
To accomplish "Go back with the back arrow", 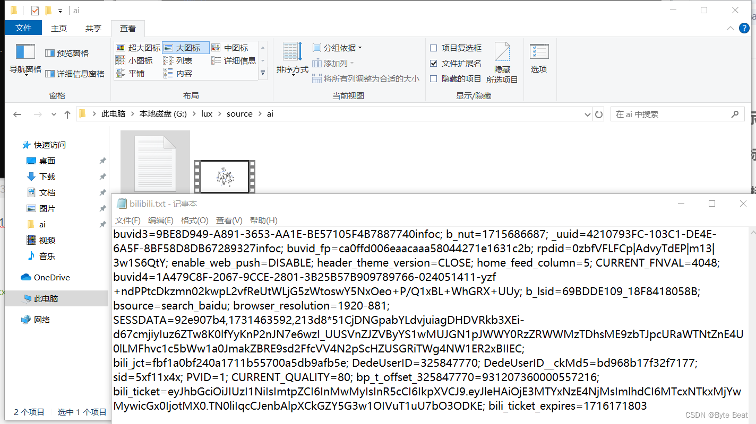I will click(18, 114).
